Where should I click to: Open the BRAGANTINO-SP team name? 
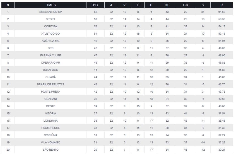click(50, 12)
